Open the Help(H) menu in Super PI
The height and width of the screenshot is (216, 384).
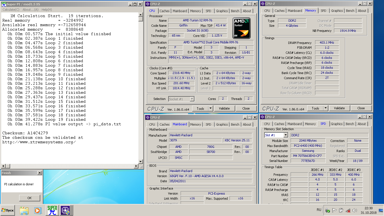[47, 10]
